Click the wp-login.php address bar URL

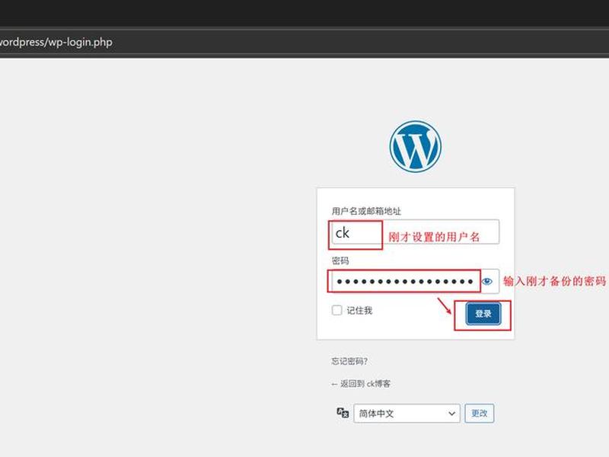point(56,42)
